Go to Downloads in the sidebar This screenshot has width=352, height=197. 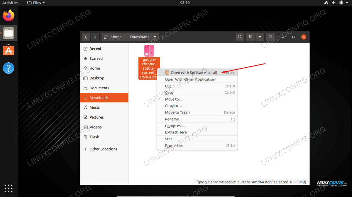click(104, 98)
